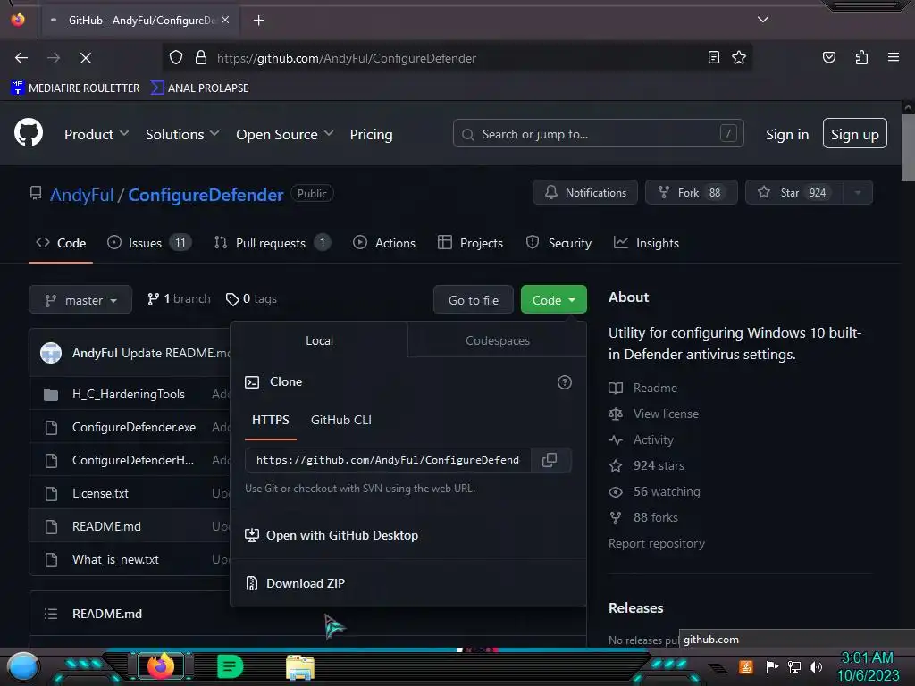Choose Open with GitHub Desktop
The image size is (915, 686).
pyautogui.click(x=332, y=535)
